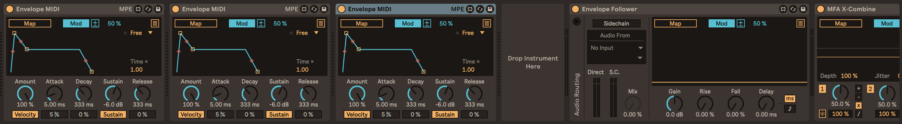Toggle Mod button in third Envelope MIDI
Screen dimensions: 902x124
tap(408, 23)
